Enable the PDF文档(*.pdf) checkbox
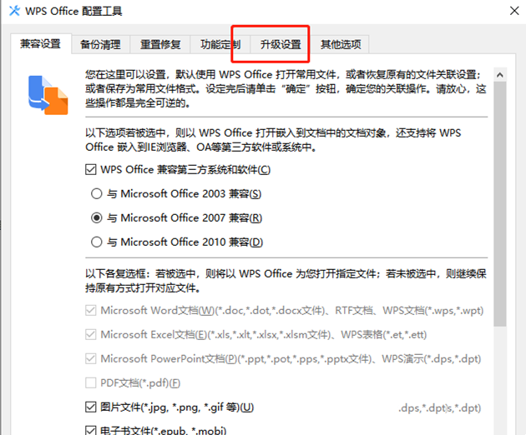 pyautogui.click(x=90, y=382)
